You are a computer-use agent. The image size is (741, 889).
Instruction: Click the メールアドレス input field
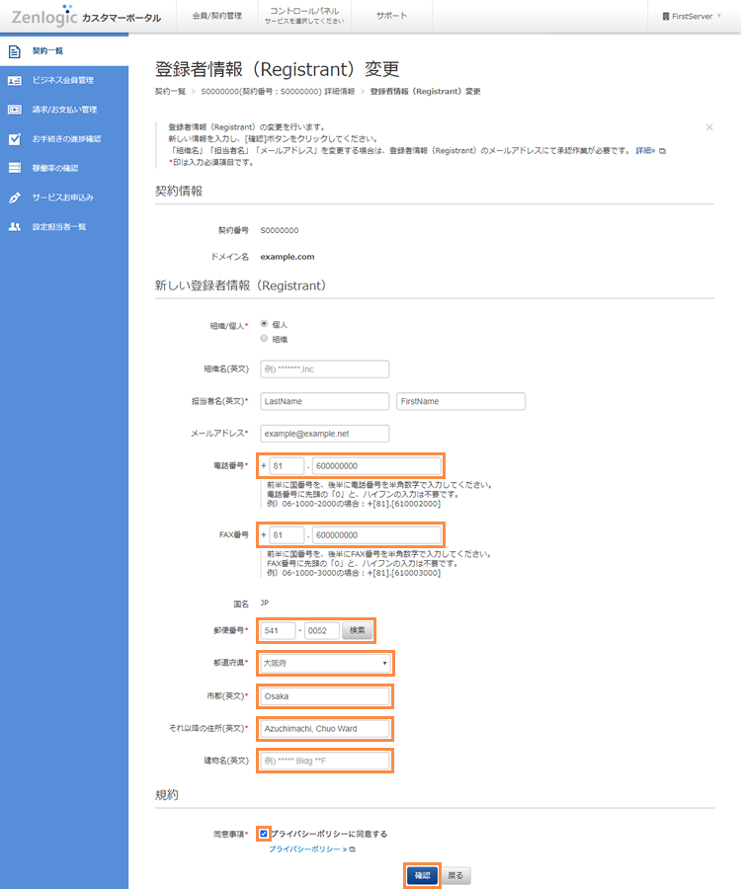point(325,434)
